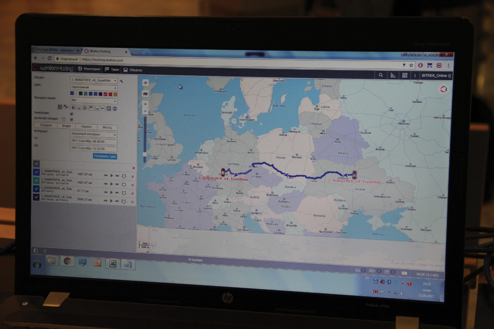The height and width of the screenshot is (329, 494).
Task: Toggle the Аннотации checkbox
Action: tap(72, 114)
